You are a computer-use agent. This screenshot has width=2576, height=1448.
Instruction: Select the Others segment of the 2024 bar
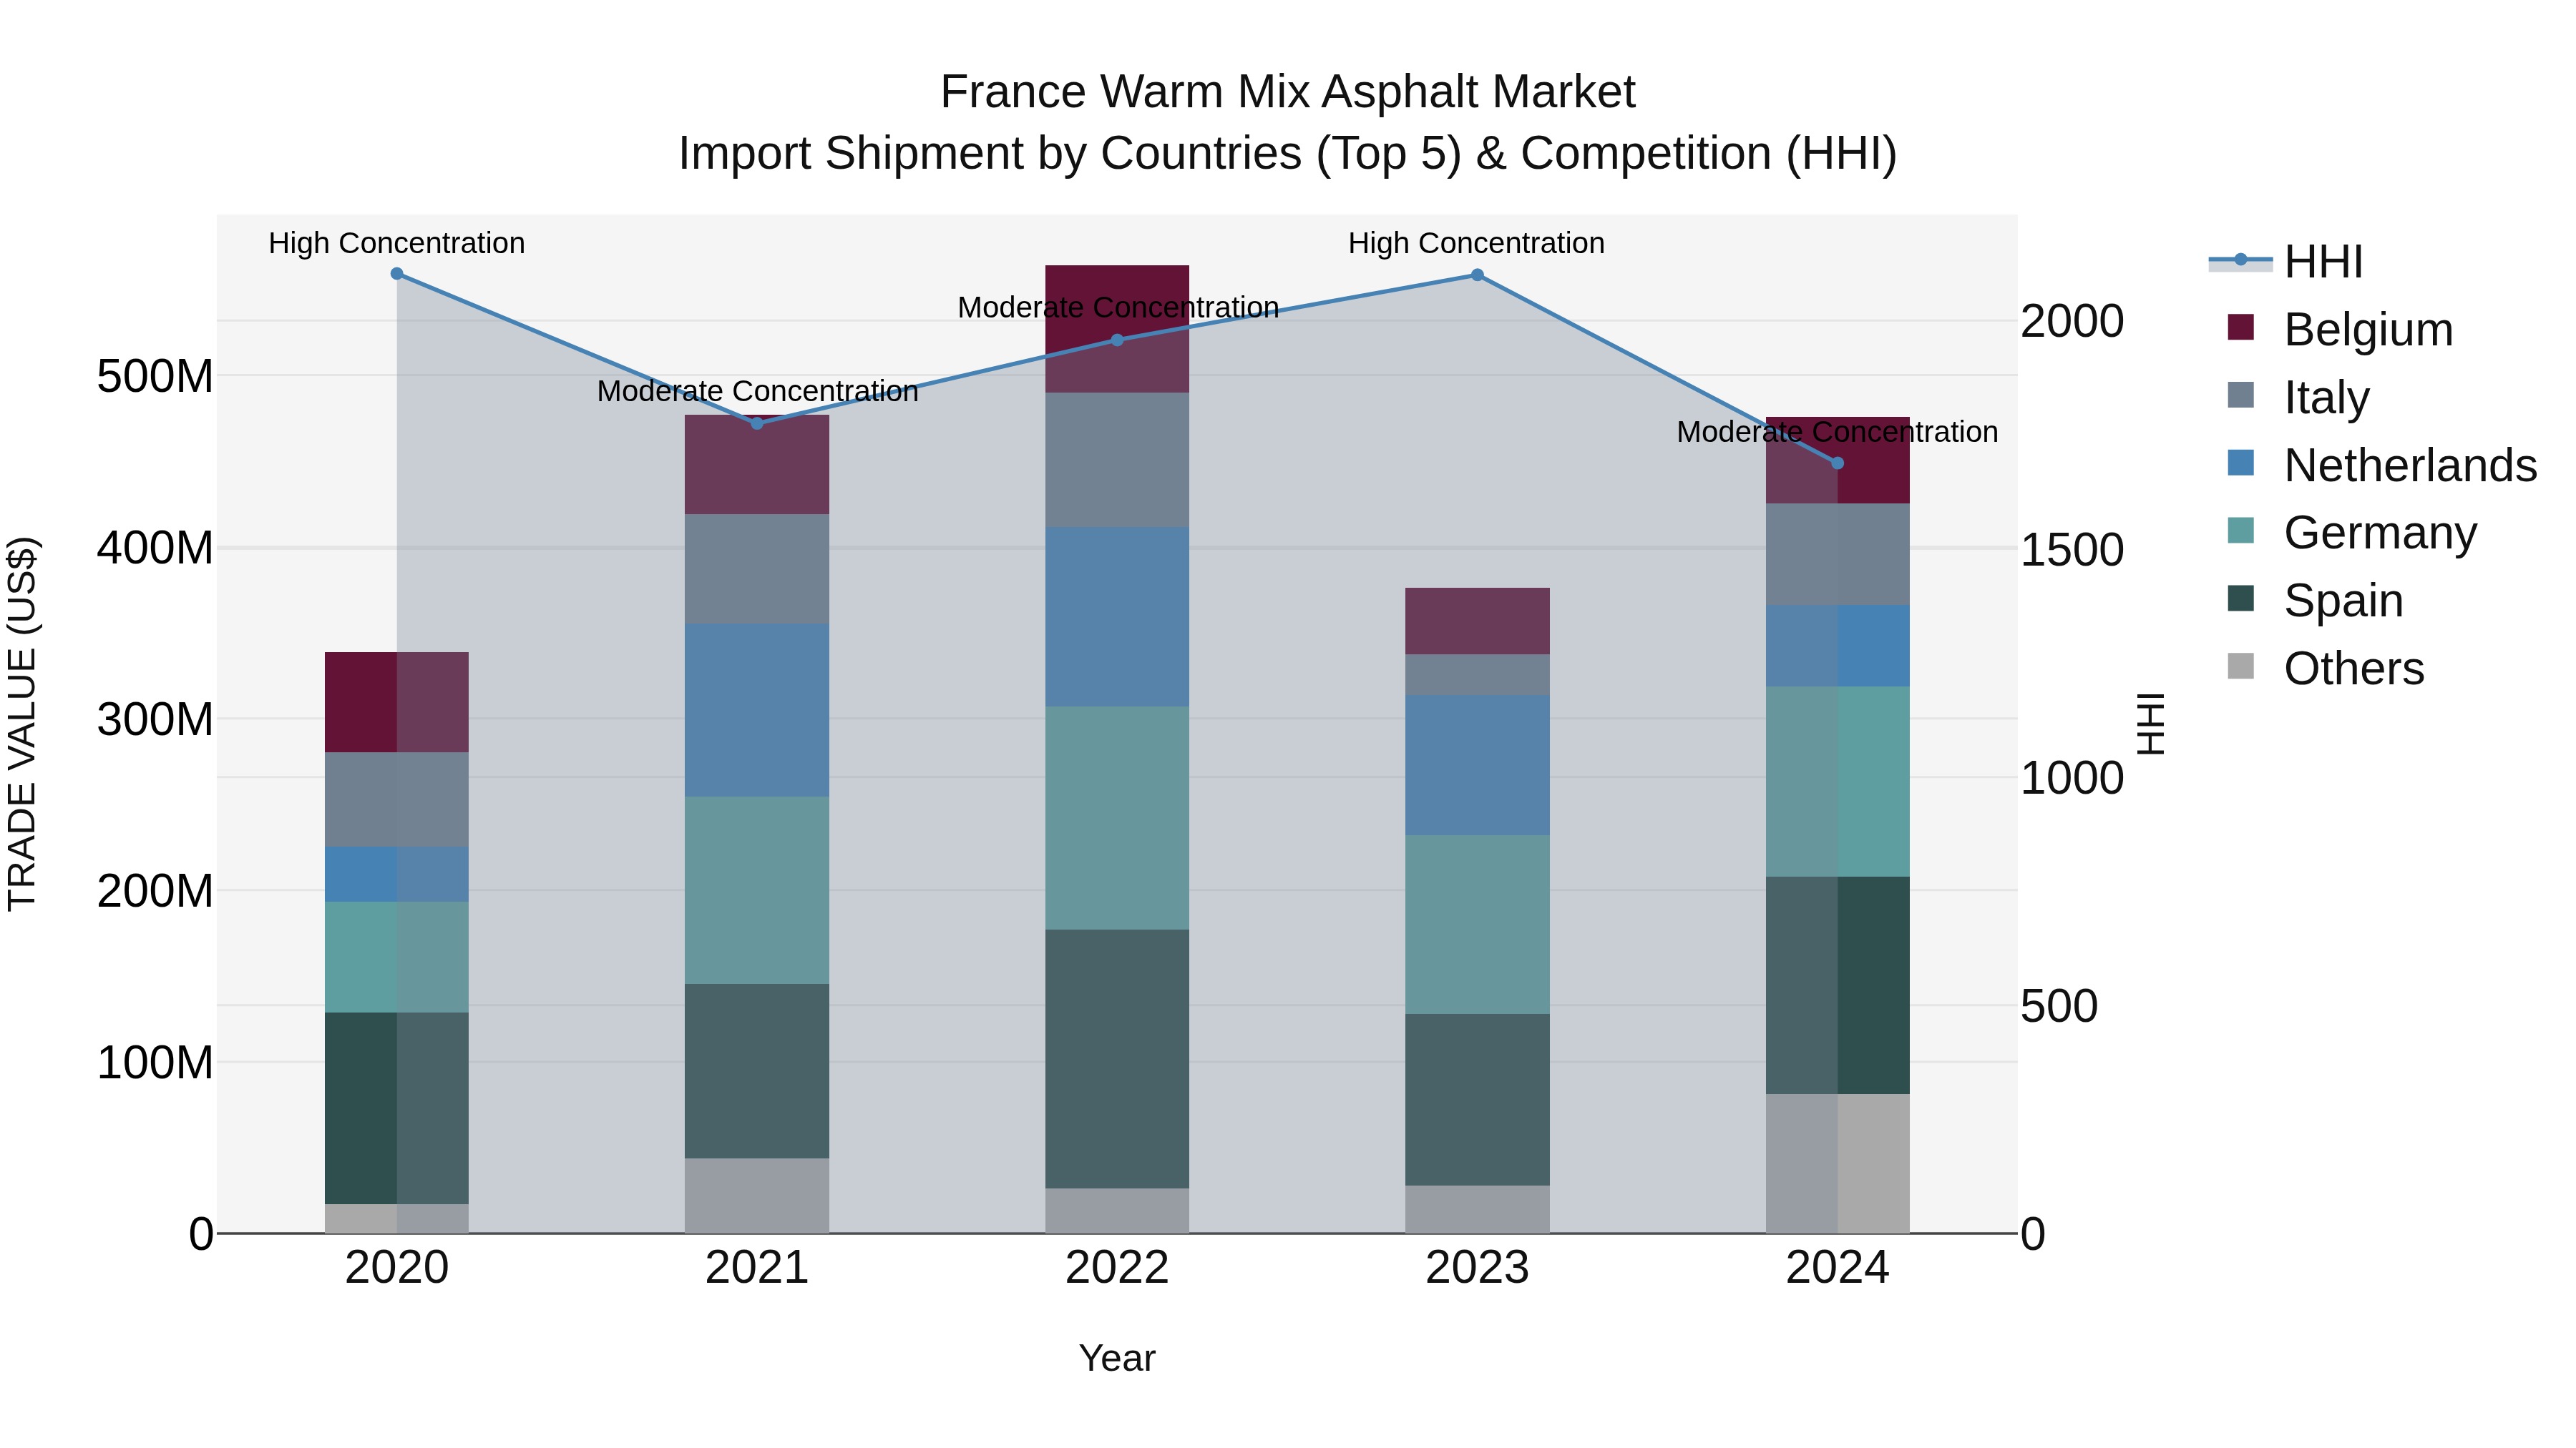(x=1837, y=1164)
